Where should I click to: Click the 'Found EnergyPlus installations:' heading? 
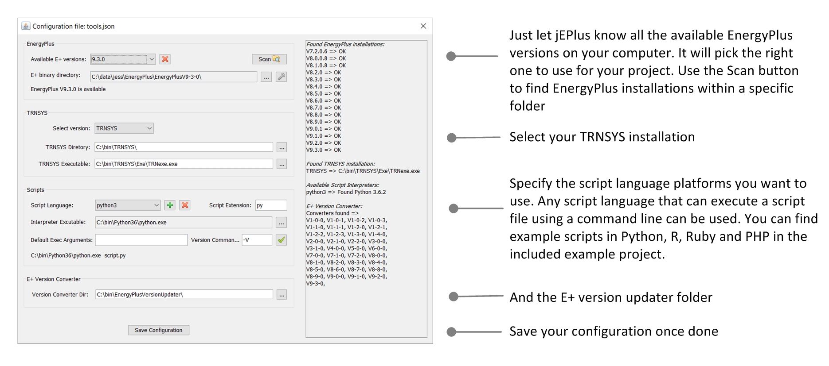pyautogui.click(x=345, y=44)
